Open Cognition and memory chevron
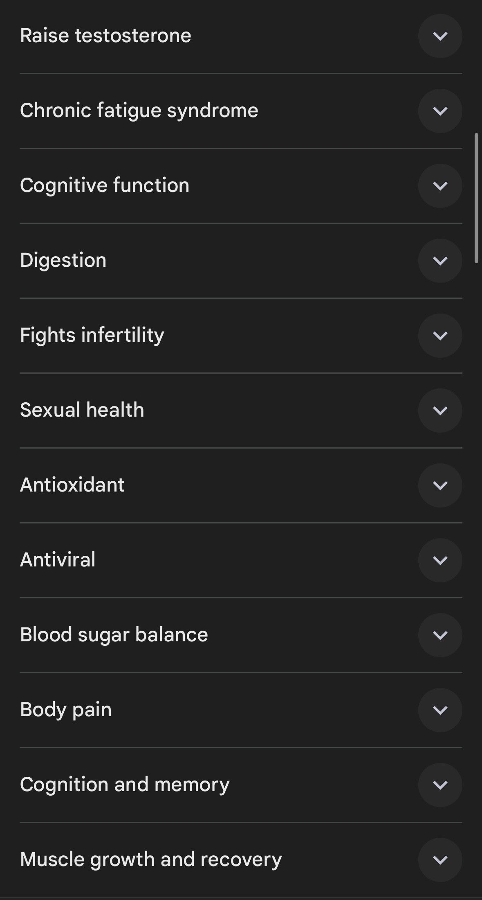Screen dimensions: 482x900 [440, 785]
